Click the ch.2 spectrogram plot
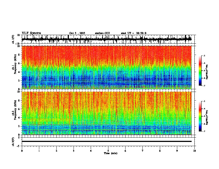The height and width of the screenshot is (169, 219). 106,113
